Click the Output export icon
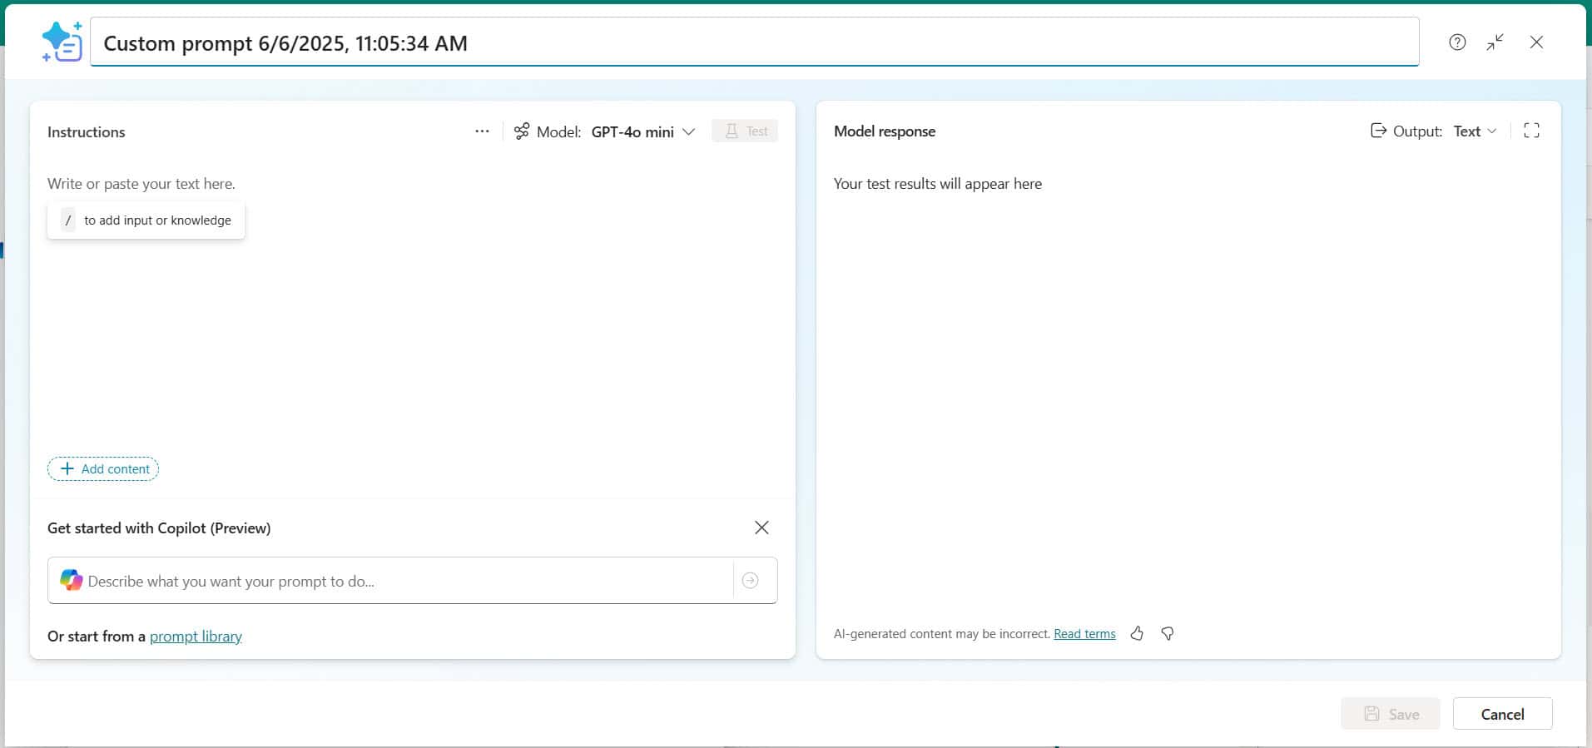This screenshot has width=1592, height=748. tap(1378, 131)
